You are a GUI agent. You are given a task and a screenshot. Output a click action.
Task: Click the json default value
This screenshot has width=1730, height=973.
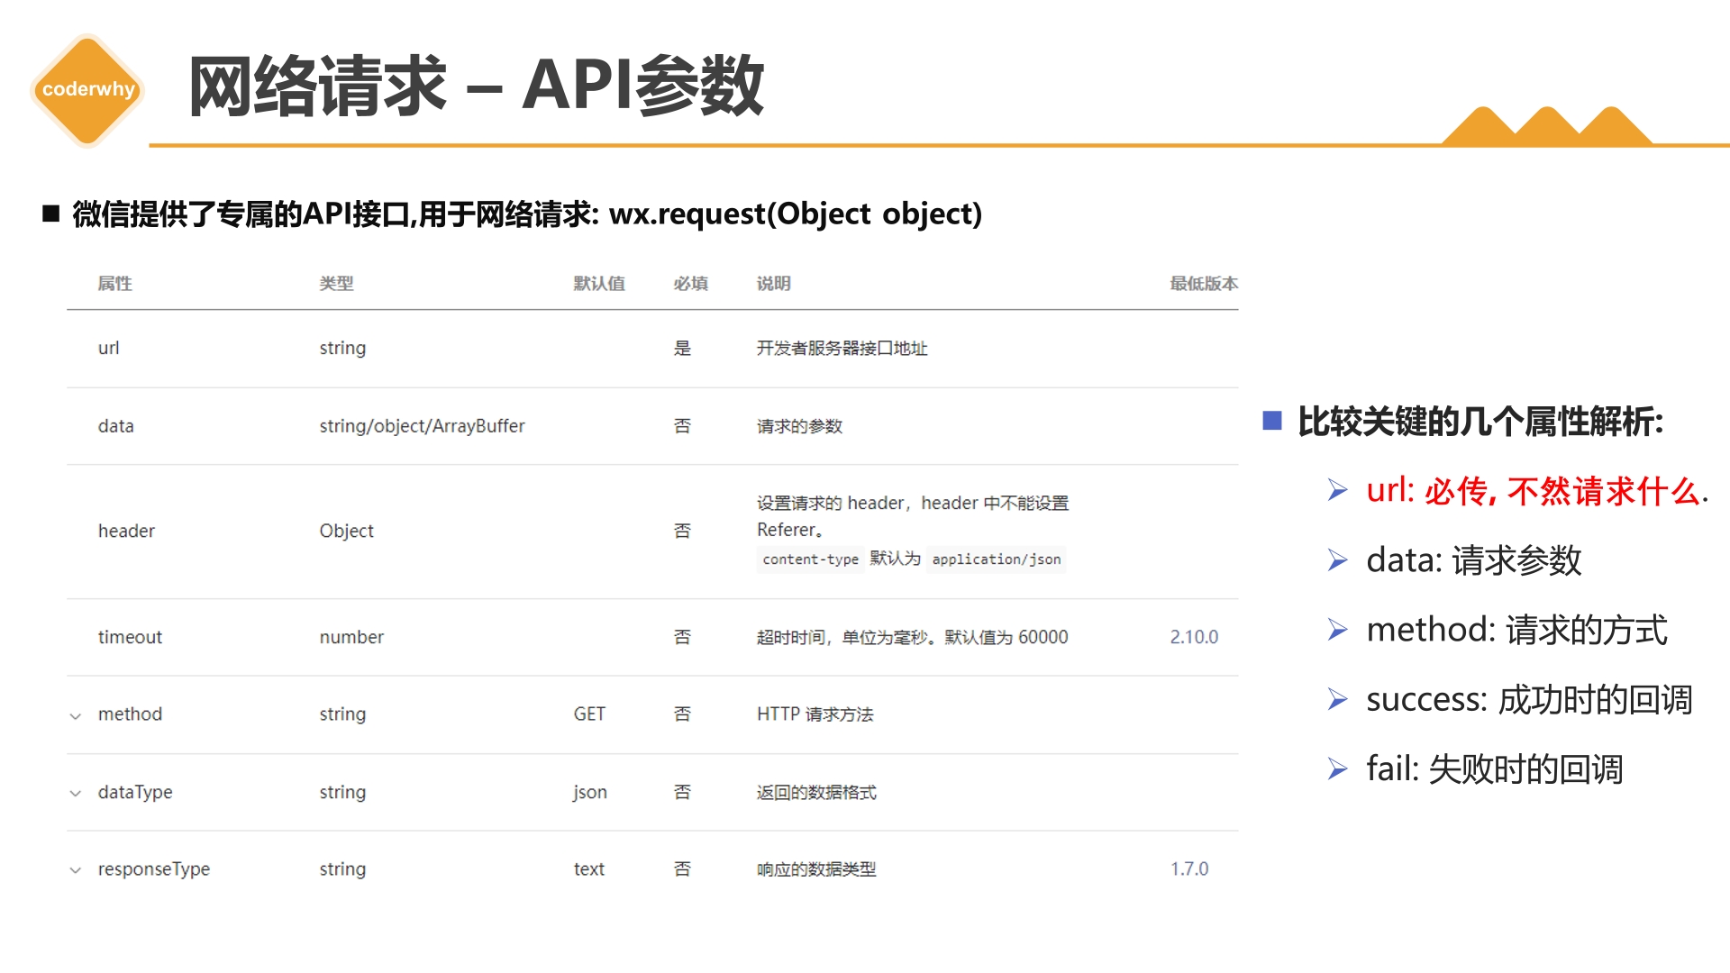(589, 793)
